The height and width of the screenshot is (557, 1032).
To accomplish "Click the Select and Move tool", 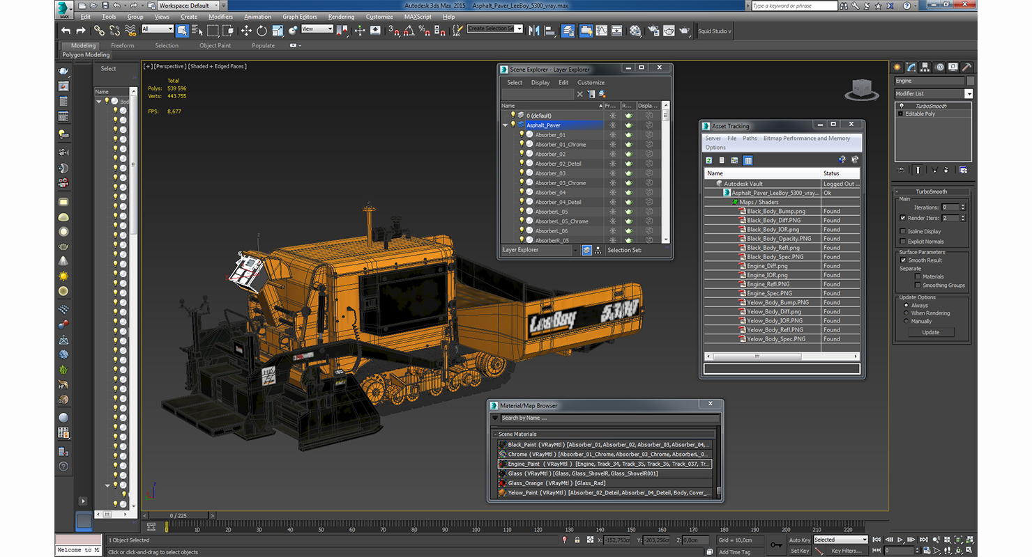I will pyautogui.click(x=246, y=31).
